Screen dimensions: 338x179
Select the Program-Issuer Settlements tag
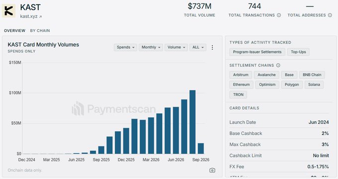pyautogui.click(x=257, y=52)
